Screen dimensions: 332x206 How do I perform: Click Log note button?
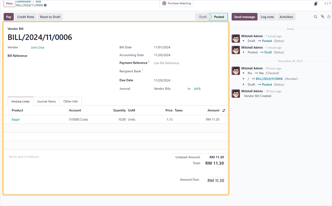[x=267, y=17]
